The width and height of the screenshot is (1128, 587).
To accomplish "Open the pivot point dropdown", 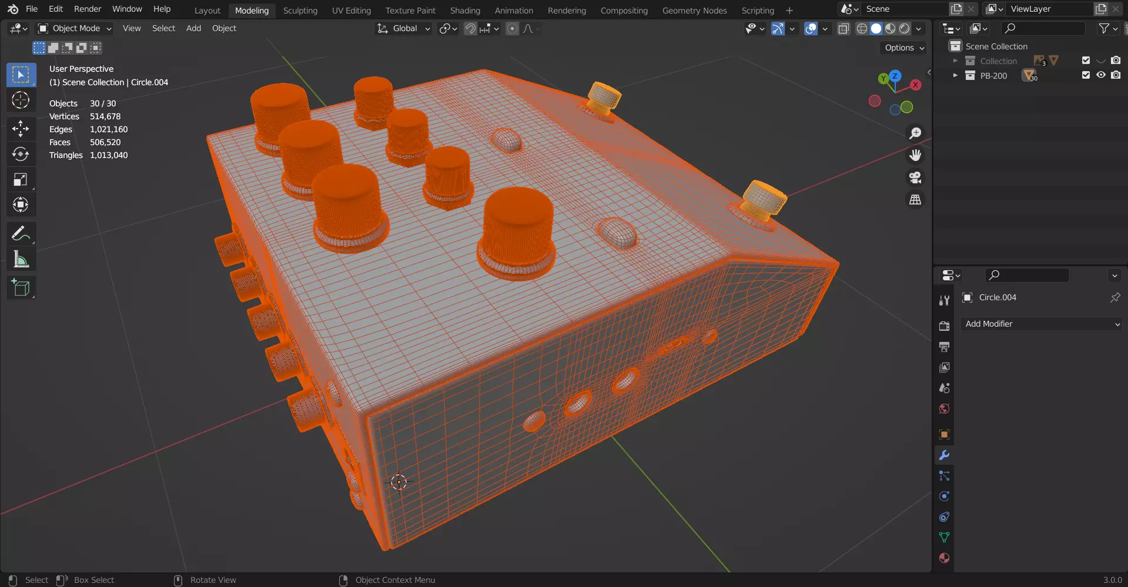I will 448,28.
